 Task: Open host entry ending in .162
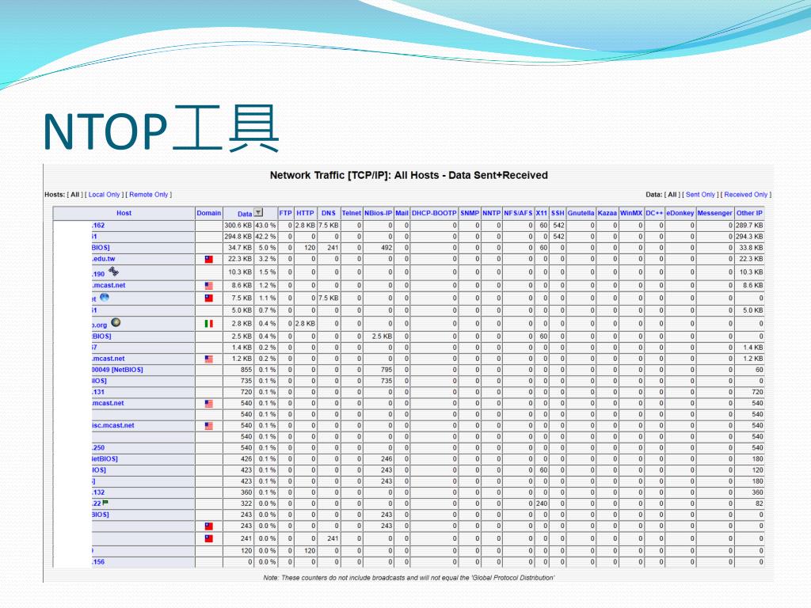pyautogui.click(x=98, y=226)
